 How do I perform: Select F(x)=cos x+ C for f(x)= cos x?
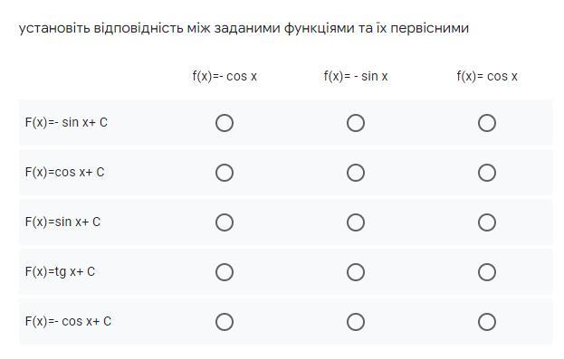click(x=487, y=173)
